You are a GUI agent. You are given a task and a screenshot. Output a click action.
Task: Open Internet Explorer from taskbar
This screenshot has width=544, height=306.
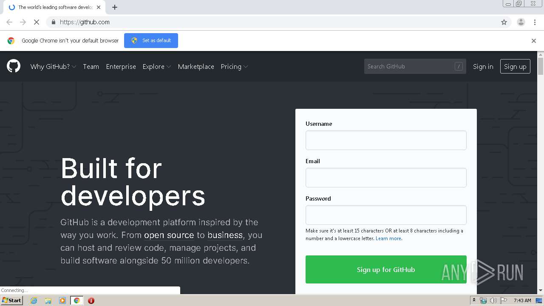click(x=34, y=300)
